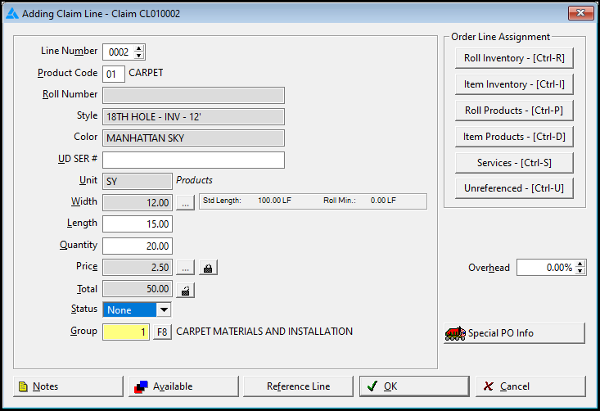Increase Overhead percentage with up arrow
600x411 pixels.
[x=580, y=264]
